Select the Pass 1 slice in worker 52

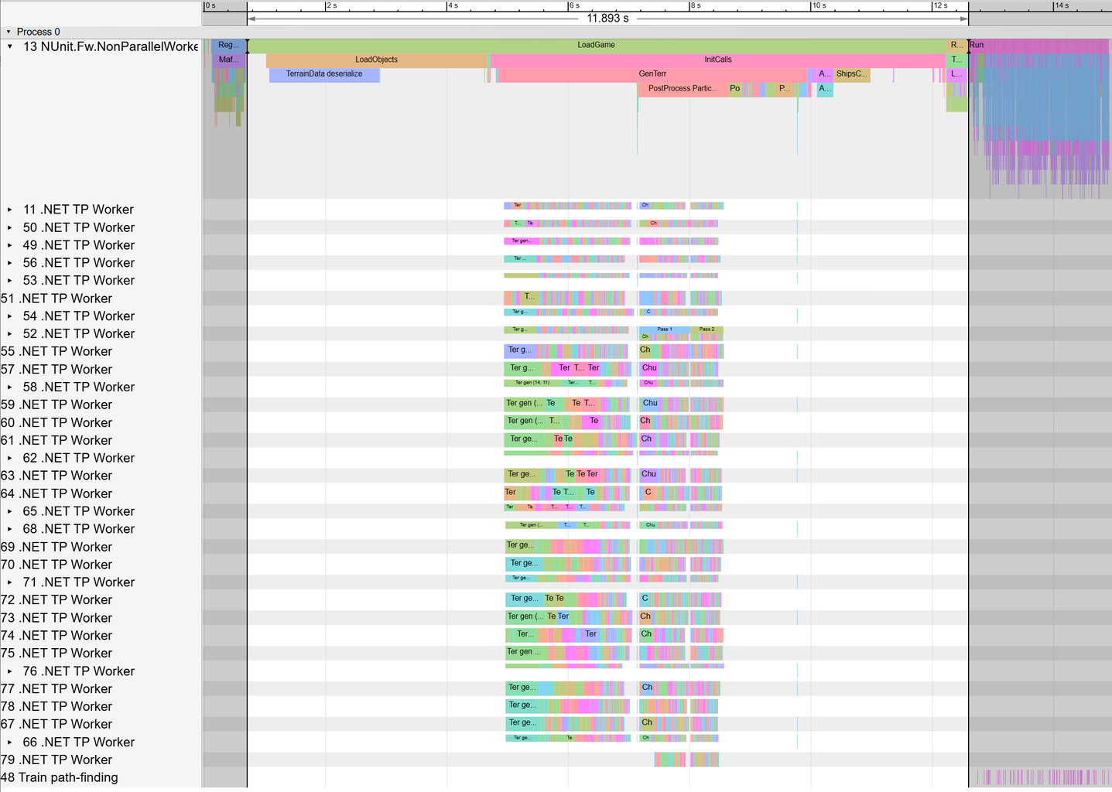pos(664,329)
